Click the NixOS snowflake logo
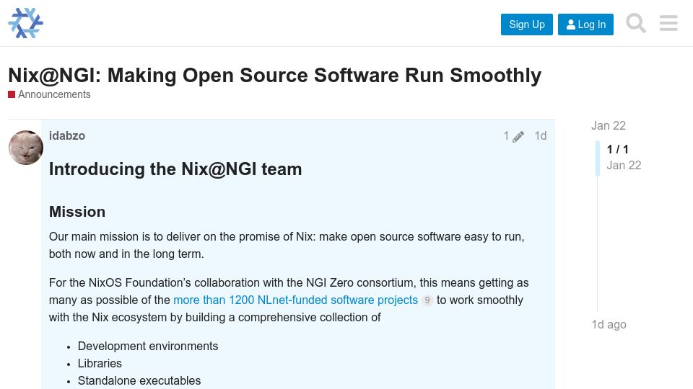 [x=26, y=23]
